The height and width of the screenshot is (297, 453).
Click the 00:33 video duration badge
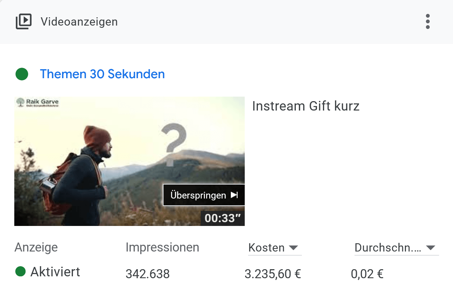(x=223, y=218)
